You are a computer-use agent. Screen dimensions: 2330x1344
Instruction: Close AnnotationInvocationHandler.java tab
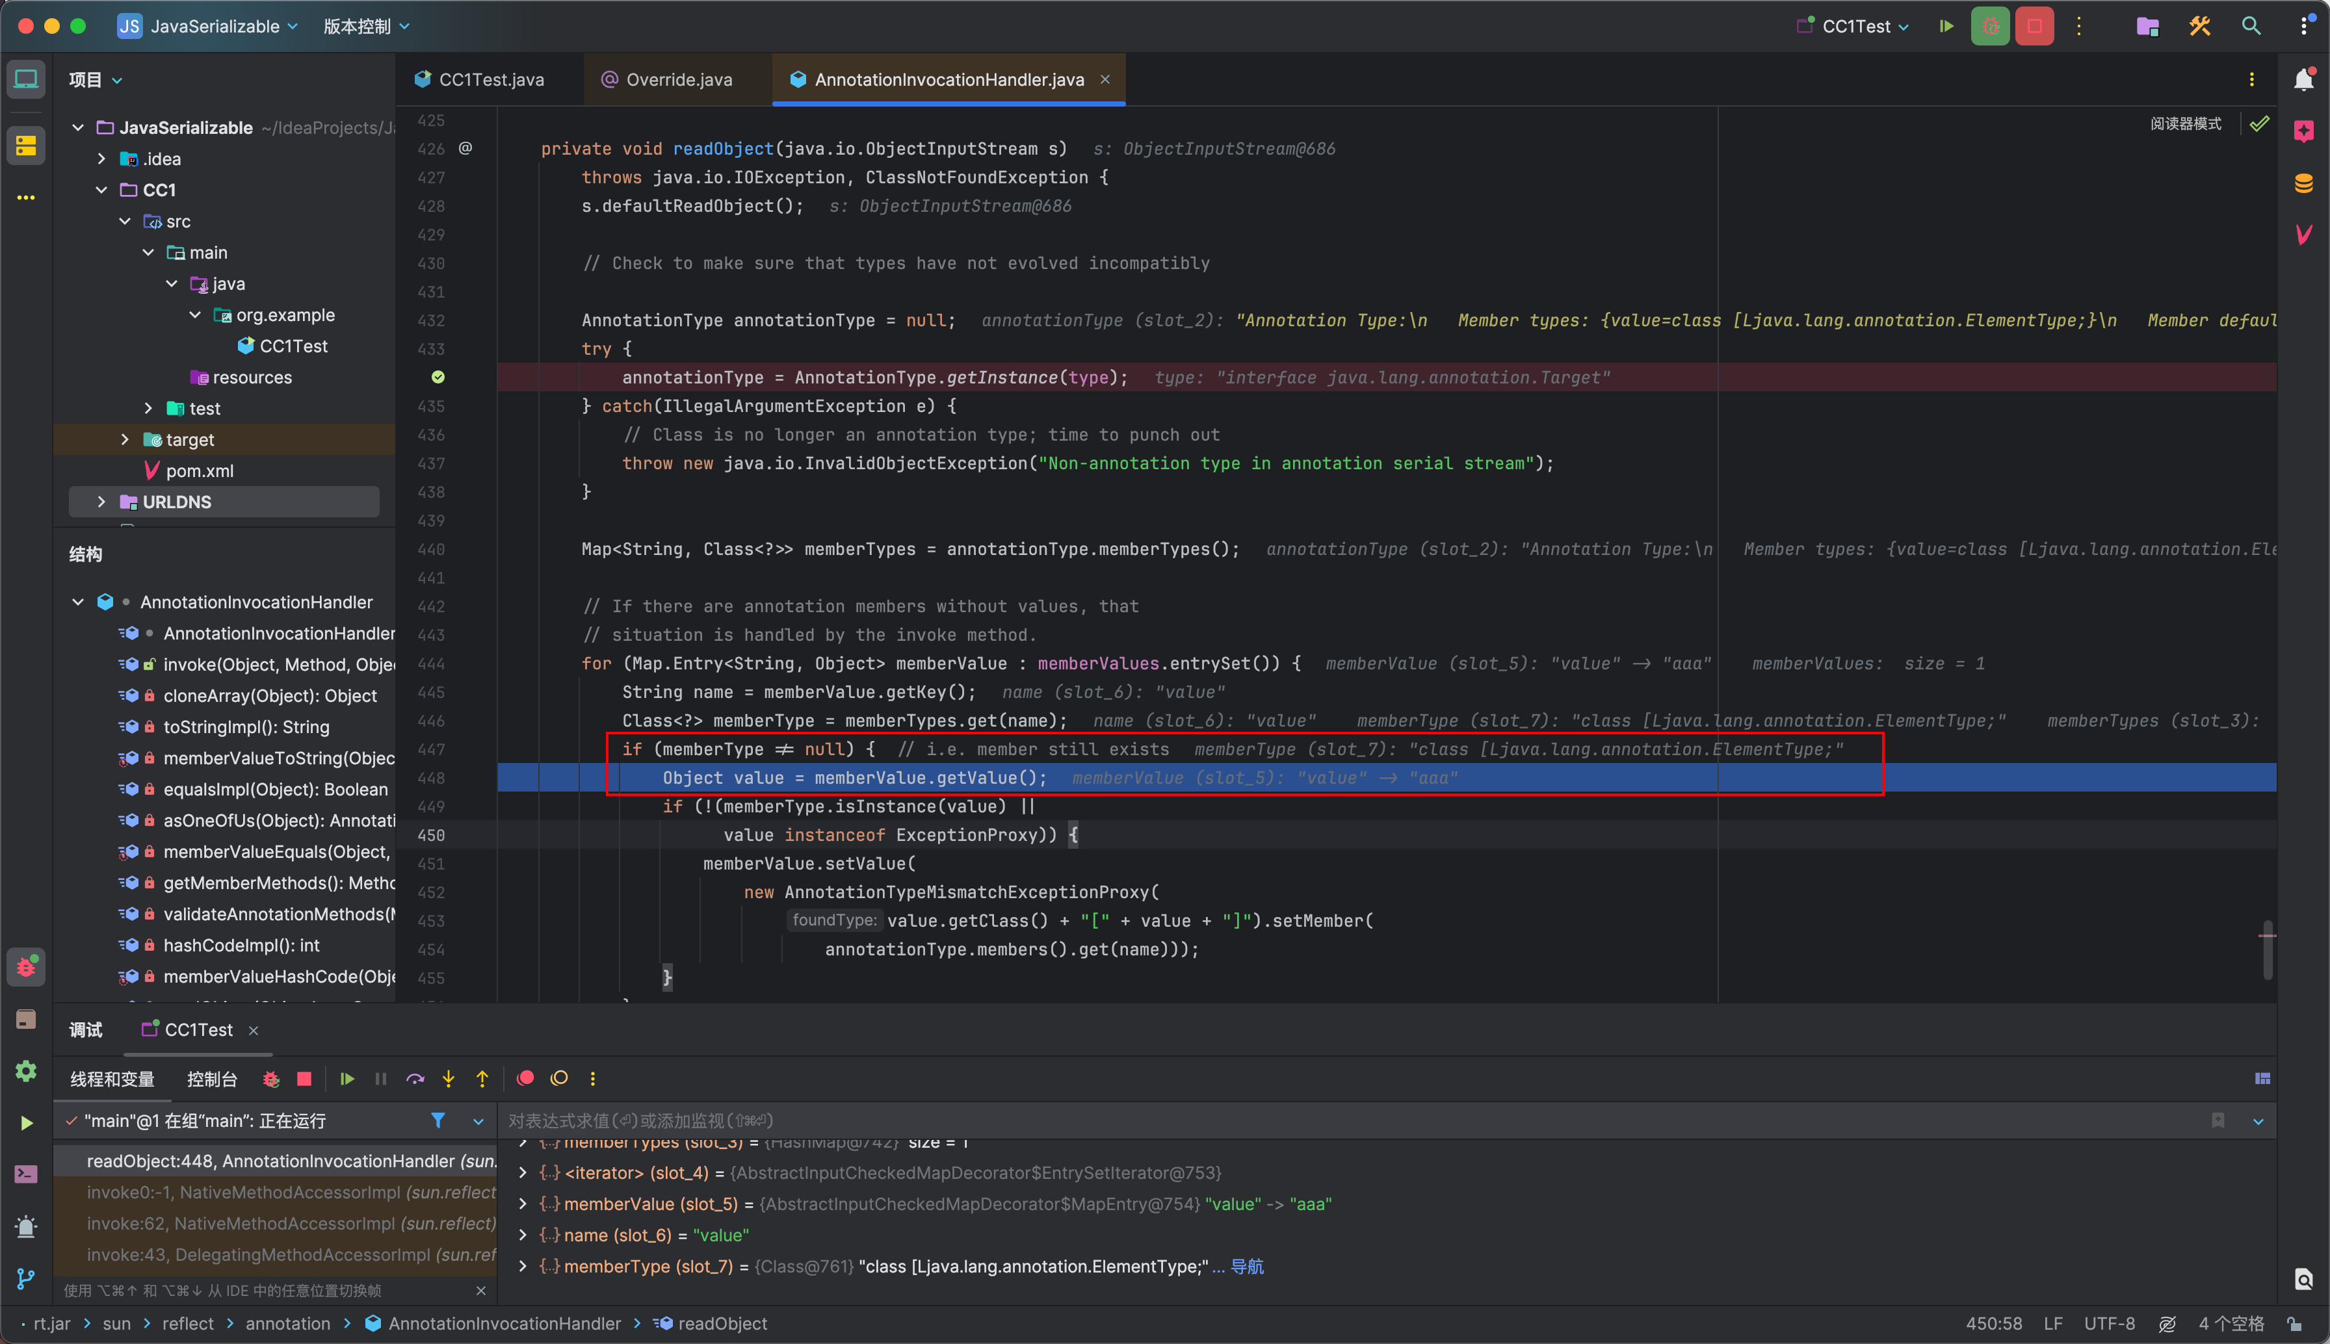point(1105,79)
